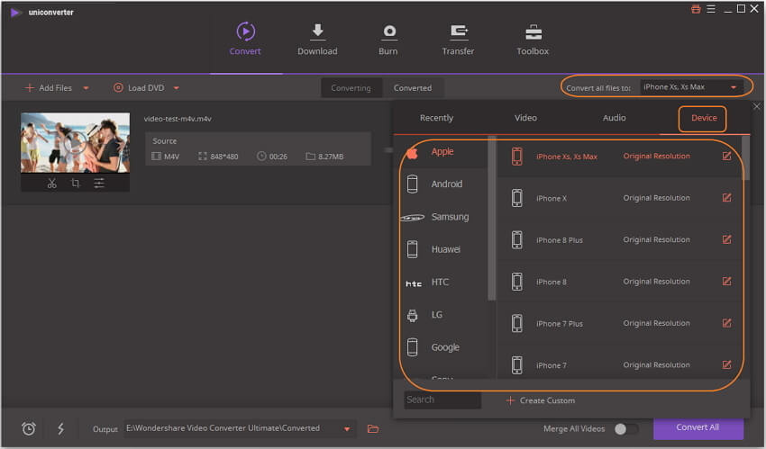Click the Convert All button
The width and height of the screenshot is (766, 449).
698,427
